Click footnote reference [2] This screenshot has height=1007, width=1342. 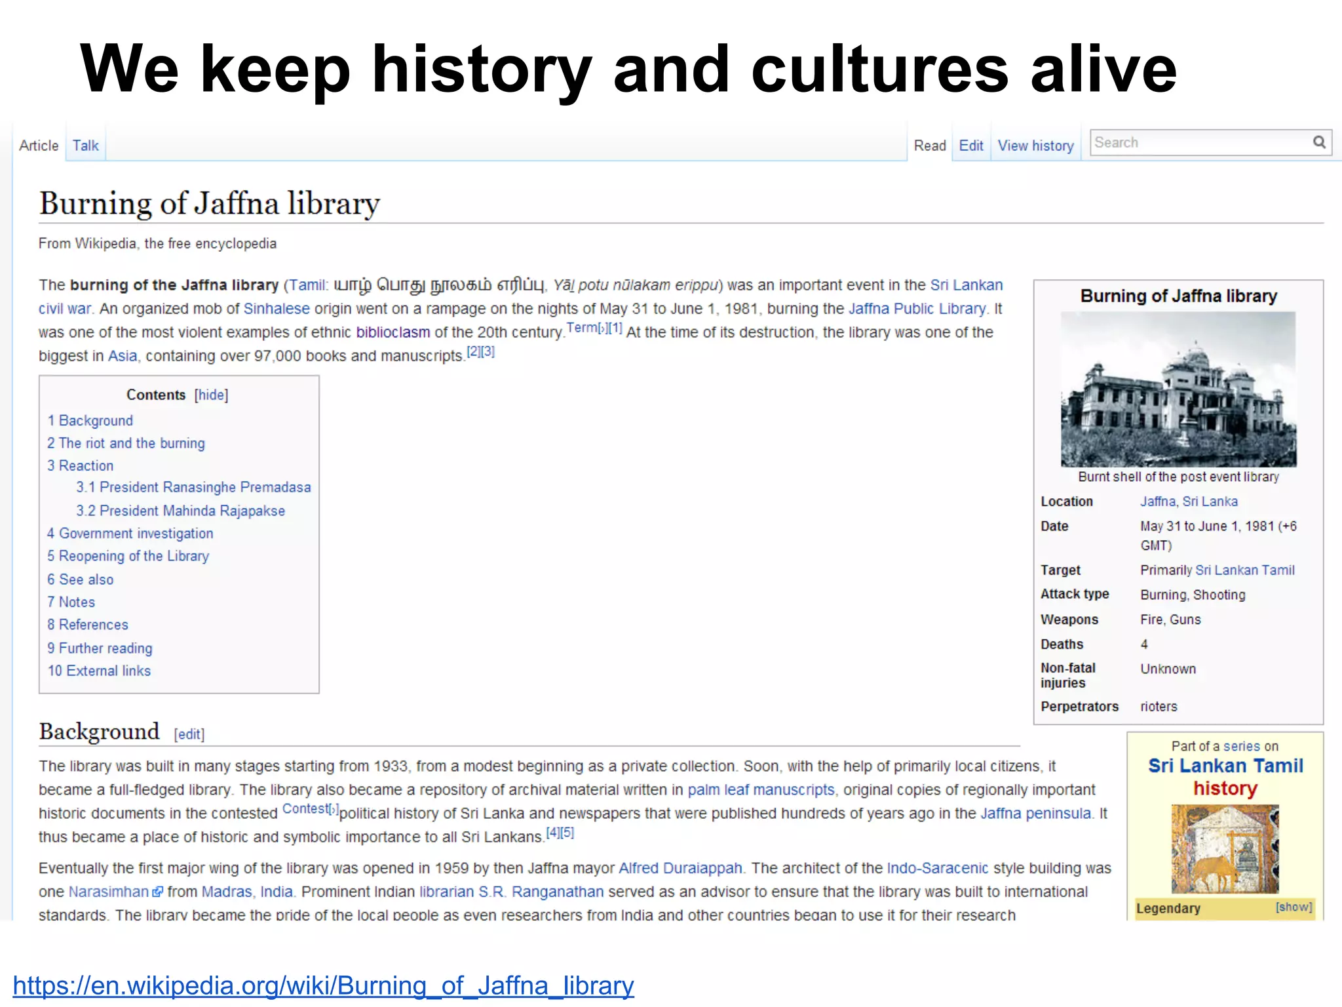pos(473,351)
